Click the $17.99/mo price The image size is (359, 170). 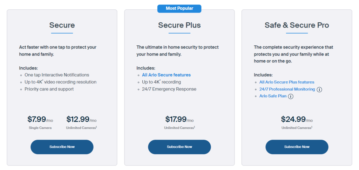pyautogui.click(x=179, y=119)
